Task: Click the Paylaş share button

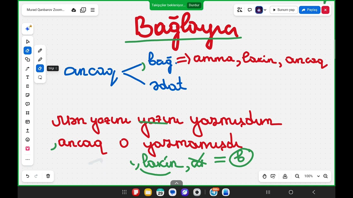Action: pyautogui.click(x=309, y=10)
